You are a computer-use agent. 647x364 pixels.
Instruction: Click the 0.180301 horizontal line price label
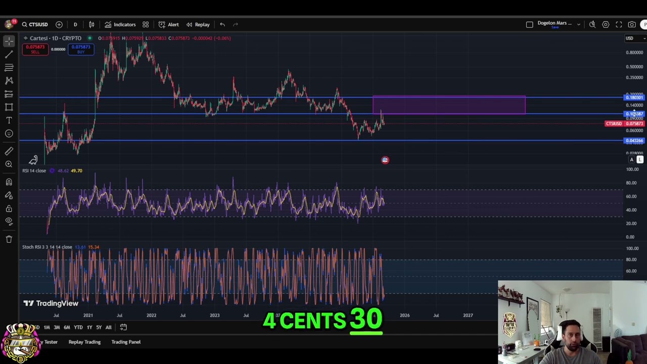point(634,98)
